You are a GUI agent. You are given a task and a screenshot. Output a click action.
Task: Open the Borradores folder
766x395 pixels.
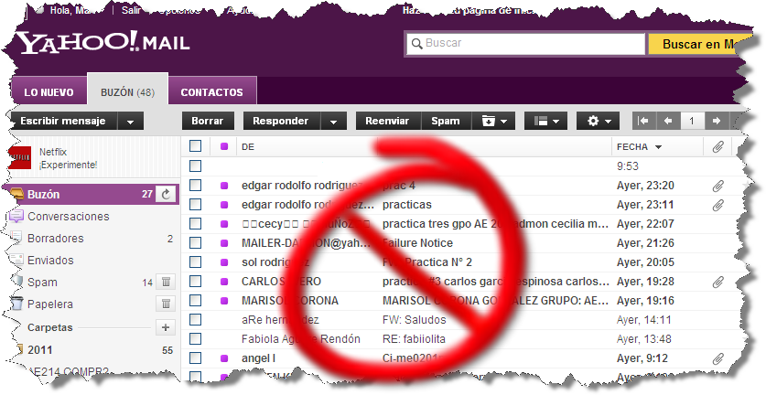click(x=55, y=239)
